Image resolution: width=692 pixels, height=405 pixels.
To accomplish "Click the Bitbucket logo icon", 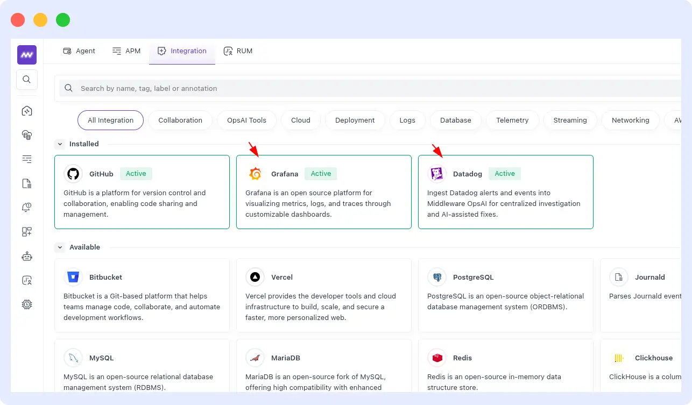I will pos(73,277).
